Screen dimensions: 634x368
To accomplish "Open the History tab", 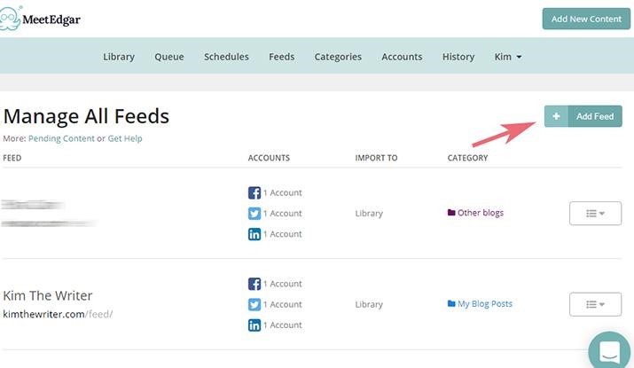I will 458,57.
